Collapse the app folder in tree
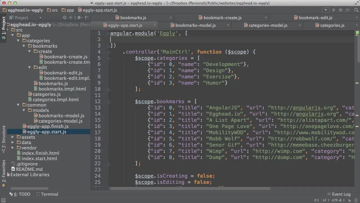 (x=13, y=35)
